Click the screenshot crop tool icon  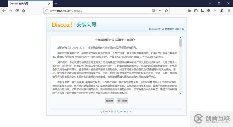(x=202, y=11)
